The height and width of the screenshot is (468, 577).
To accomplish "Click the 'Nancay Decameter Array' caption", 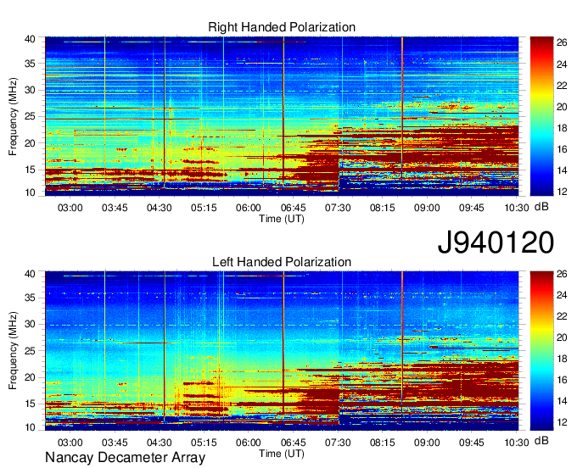I will click(x=125, y=458).
